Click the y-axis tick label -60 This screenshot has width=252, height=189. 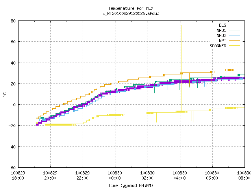click(12, 168)
